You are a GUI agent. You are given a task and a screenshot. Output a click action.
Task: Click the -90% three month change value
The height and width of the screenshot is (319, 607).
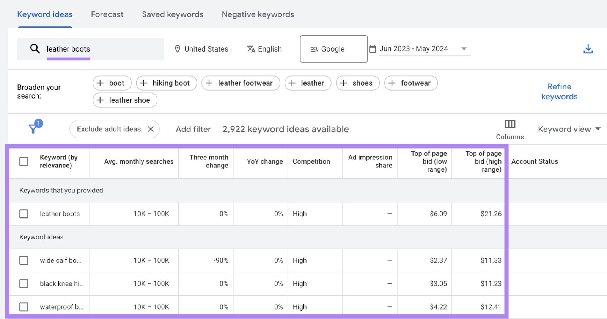tap(221, 260)
